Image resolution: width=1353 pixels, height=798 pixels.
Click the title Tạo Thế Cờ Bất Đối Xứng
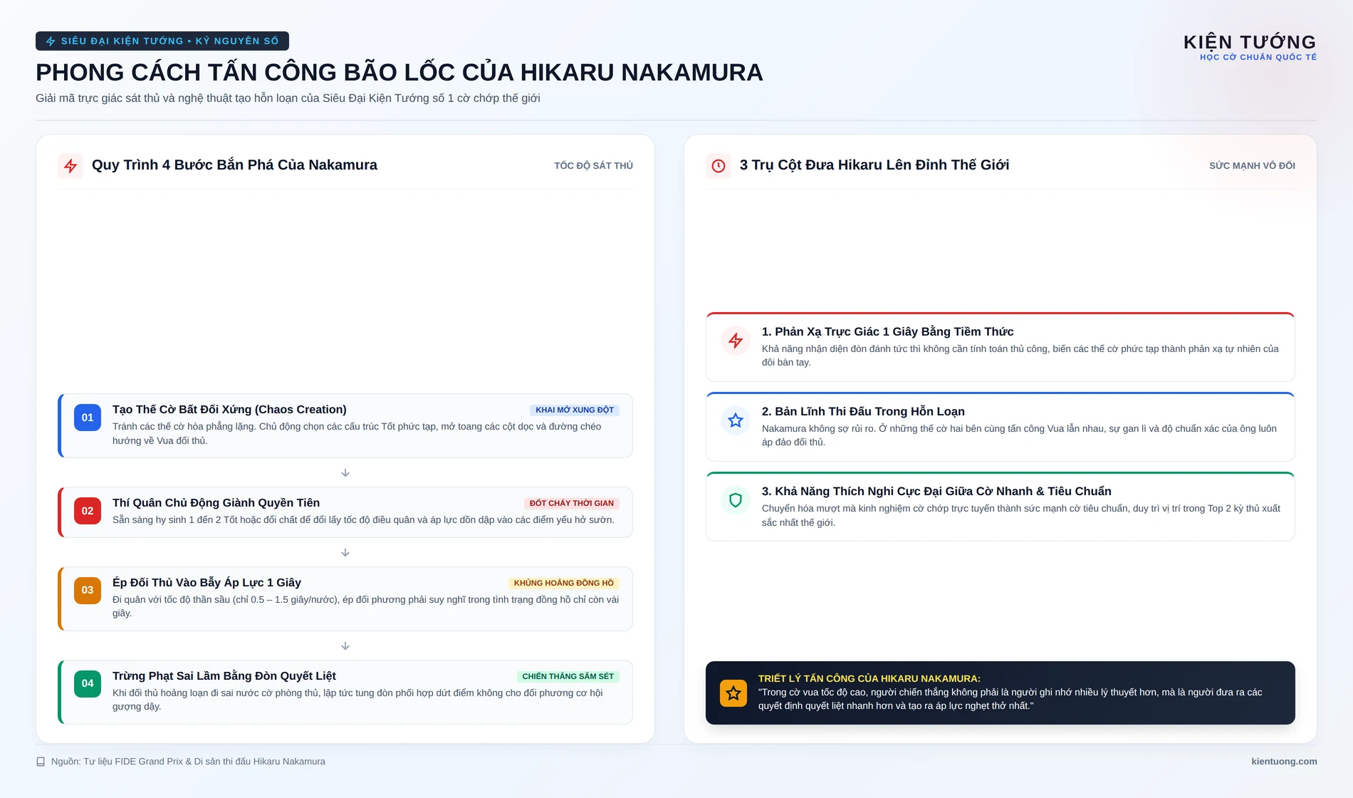[229, 410]
